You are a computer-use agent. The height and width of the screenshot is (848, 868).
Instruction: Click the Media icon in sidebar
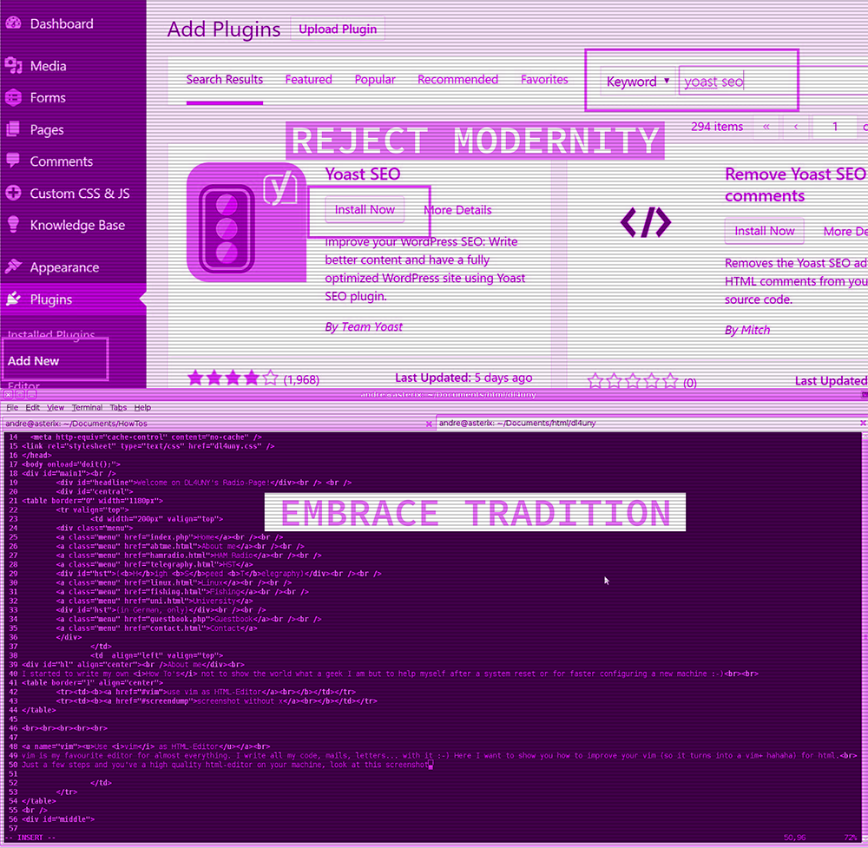(13, 66)
